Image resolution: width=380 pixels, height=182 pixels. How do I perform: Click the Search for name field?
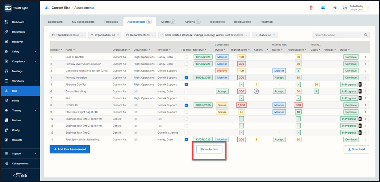(x=338, y=35)
